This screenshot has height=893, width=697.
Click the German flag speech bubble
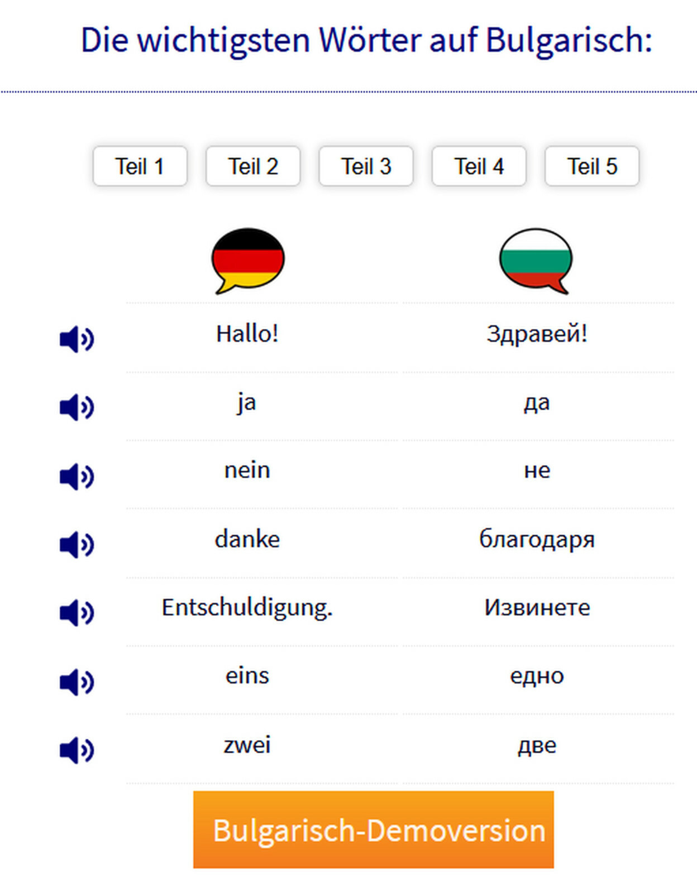point(248,260)
